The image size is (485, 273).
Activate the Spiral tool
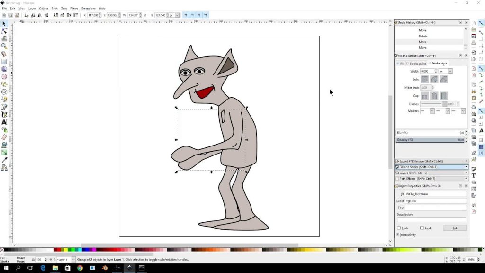click(4, 91)
